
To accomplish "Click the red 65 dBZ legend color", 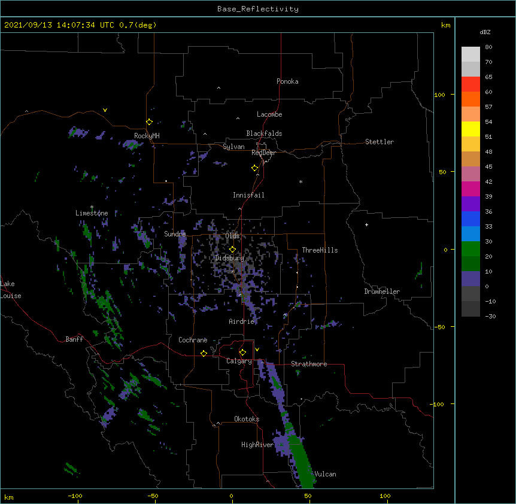I will point(471,84).
